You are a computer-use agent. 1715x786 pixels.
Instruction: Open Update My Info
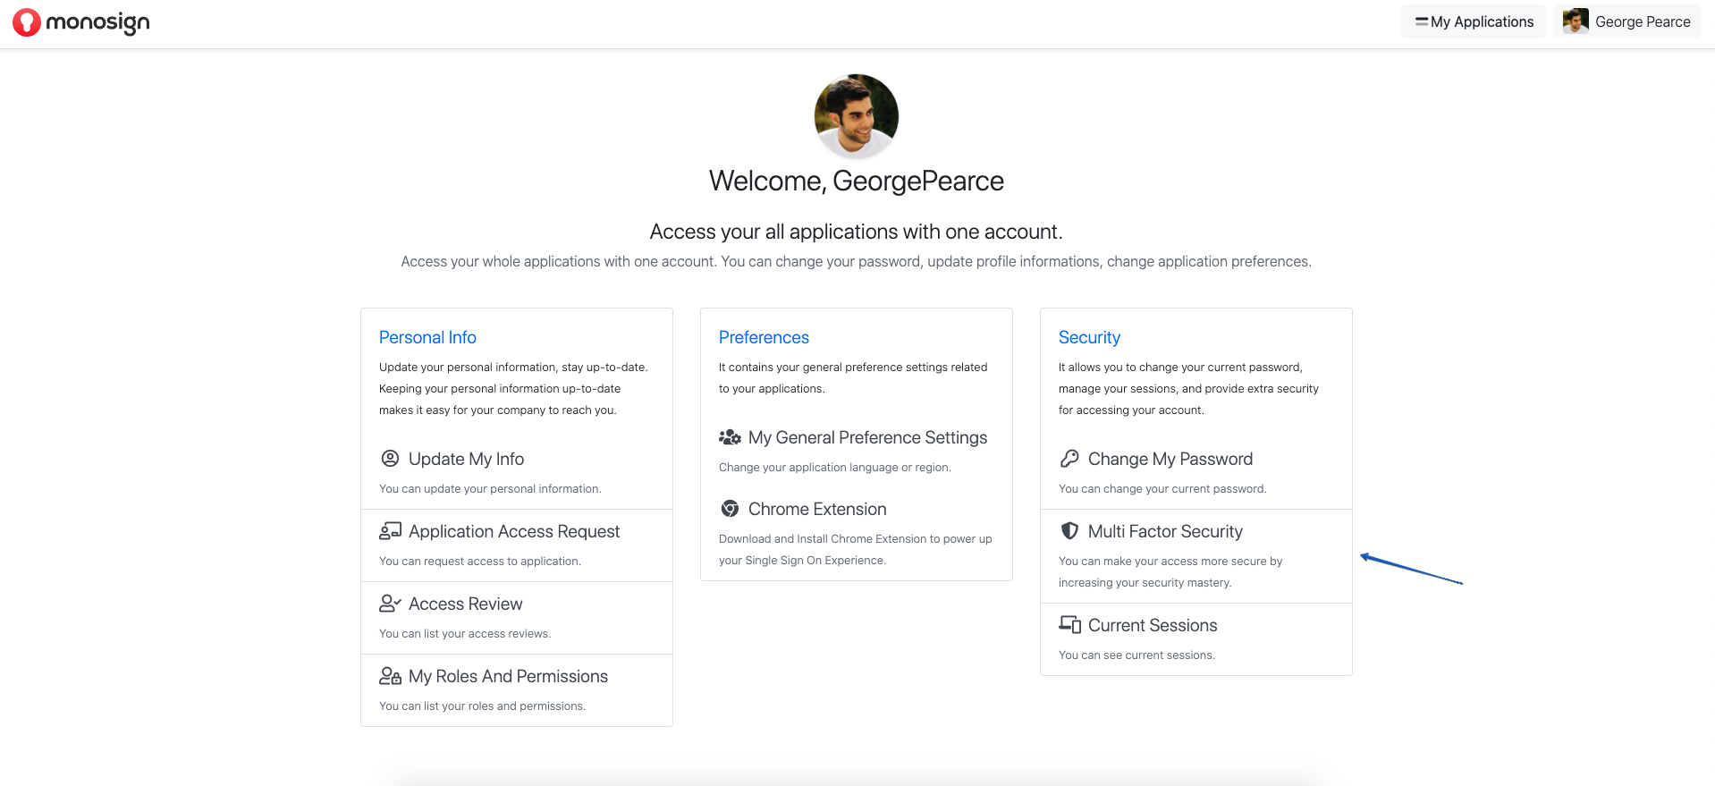466,459
